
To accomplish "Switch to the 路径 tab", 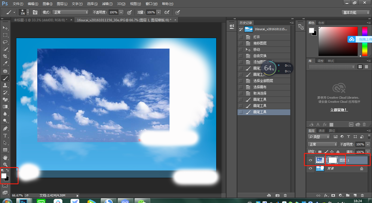I will [x=332, y=131].
